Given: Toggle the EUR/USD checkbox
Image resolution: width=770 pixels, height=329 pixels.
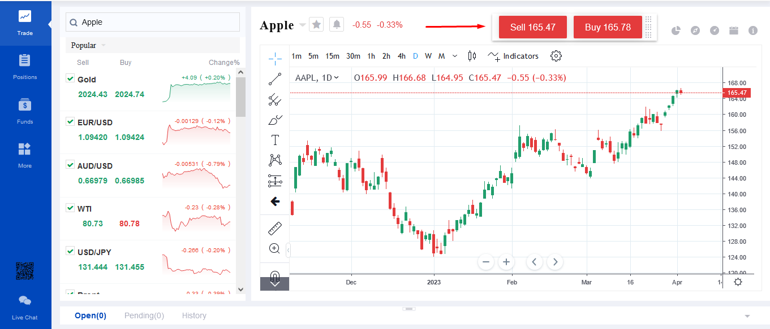Looking at the screenshot, I should [70, 121].
